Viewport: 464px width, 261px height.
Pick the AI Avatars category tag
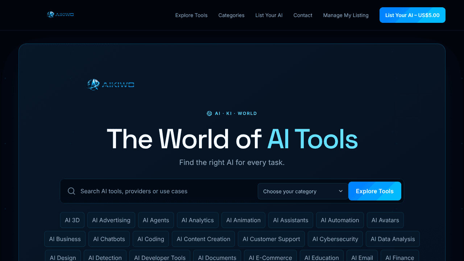[x=385, y=220]
